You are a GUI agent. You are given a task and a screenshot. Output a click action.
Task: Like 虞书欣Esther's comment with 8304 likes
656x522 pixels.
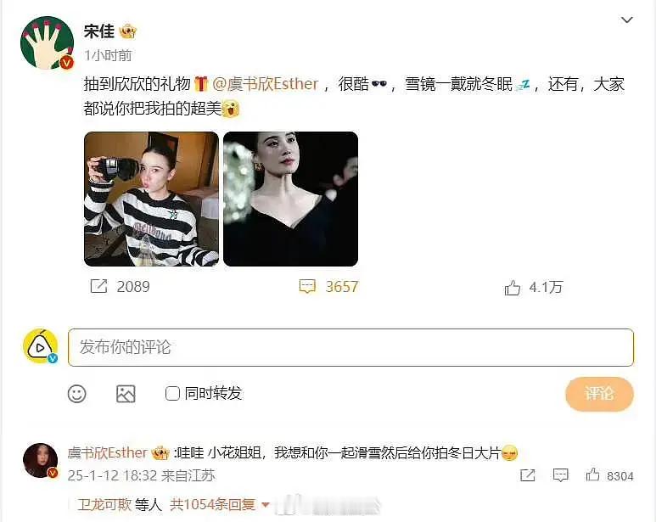(x=592, y=474)
